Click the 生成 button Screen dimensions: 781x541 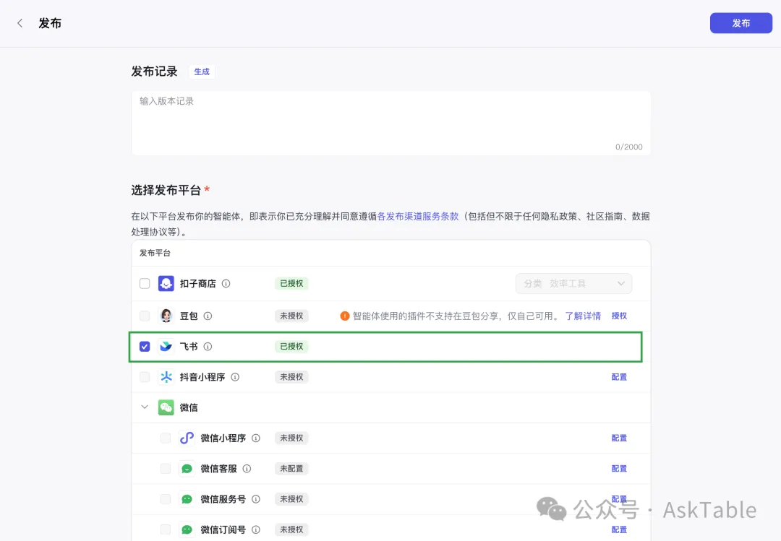coord(202,72)
